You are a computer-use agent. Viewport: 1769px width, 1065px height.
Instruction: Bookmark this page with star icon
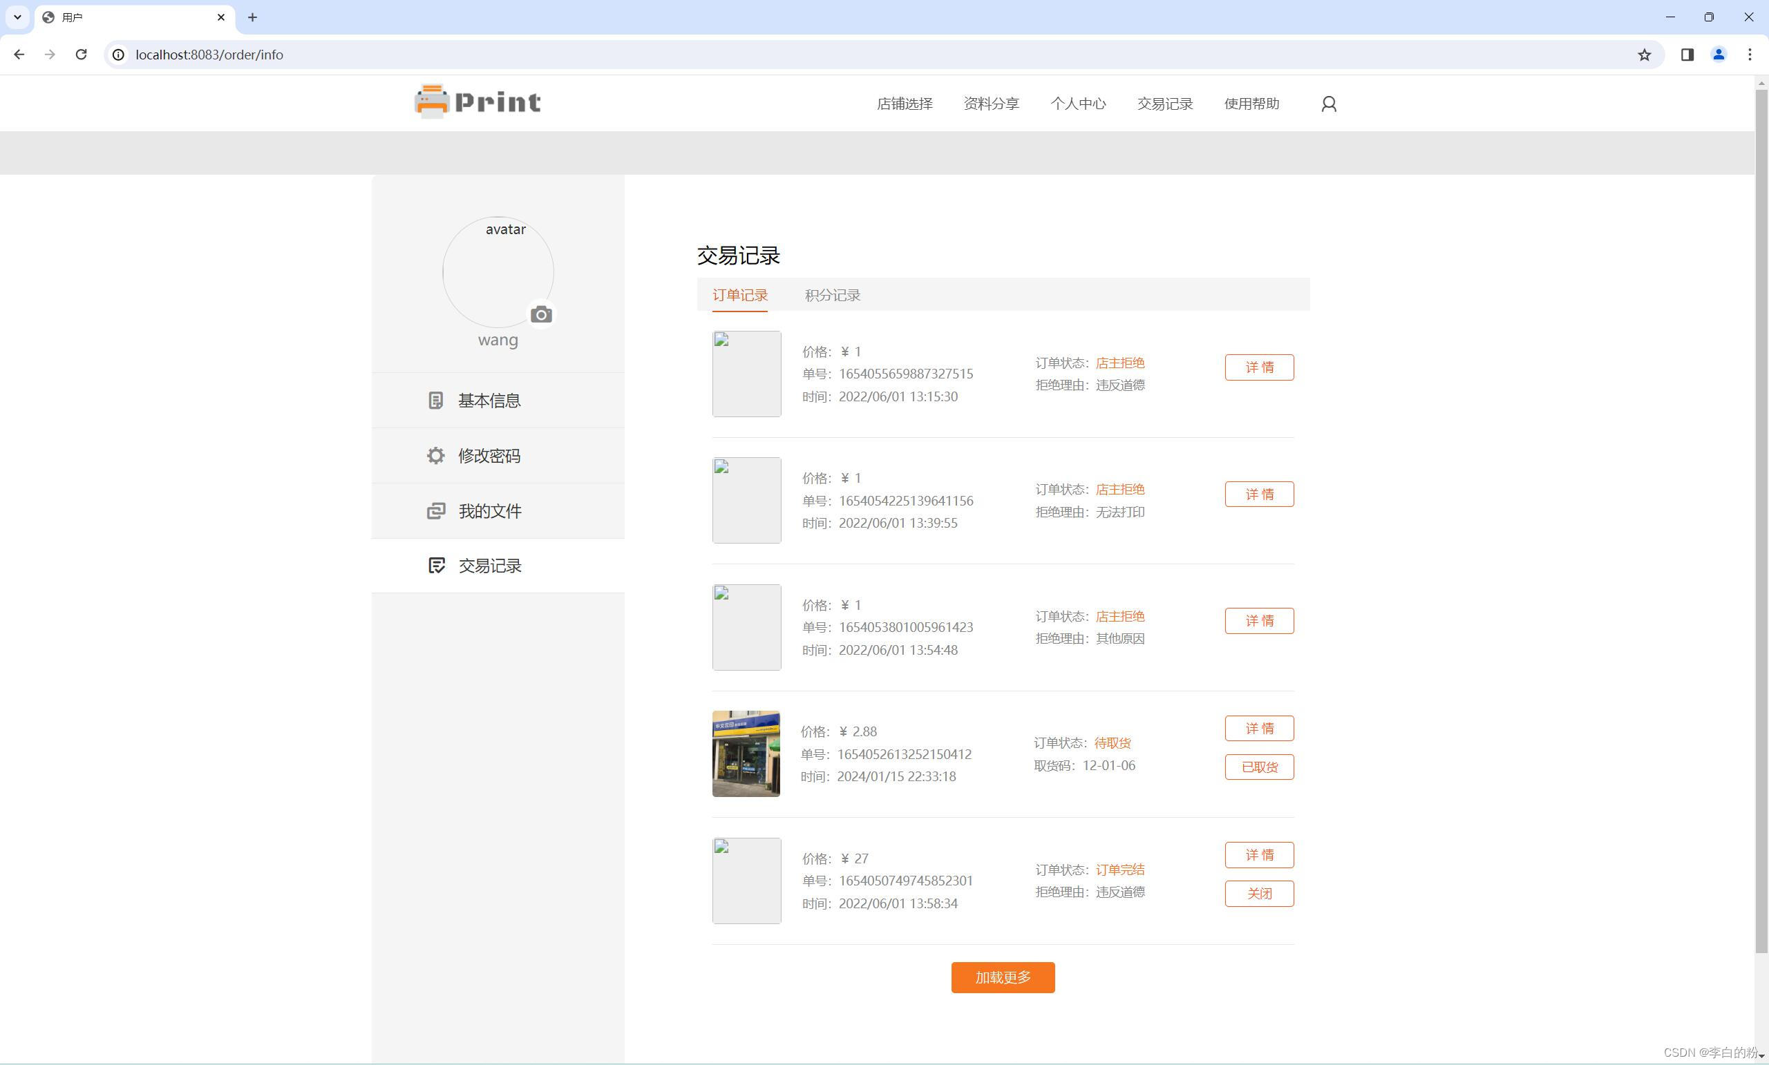(1644, 55)
